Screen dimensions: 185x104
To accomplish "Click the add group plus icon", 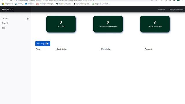I will [x=28, y=18].
